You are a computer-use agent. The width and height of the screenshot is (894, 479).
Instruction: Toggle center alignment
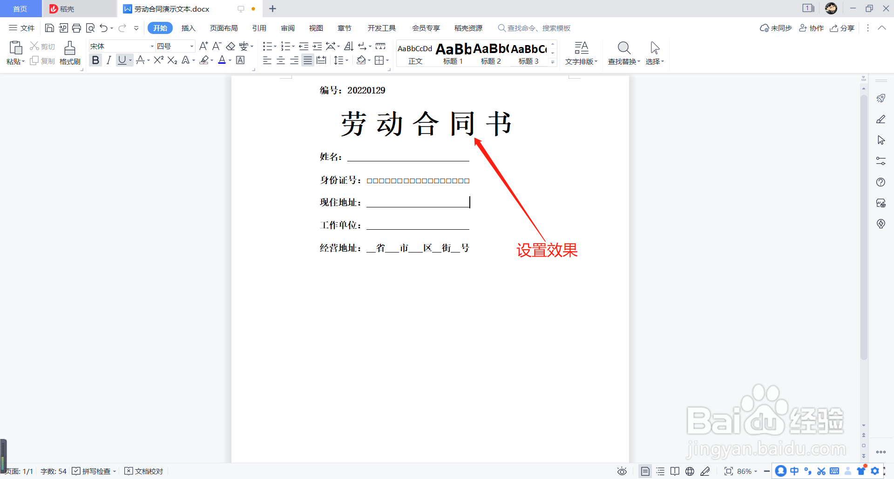(281, 60)
